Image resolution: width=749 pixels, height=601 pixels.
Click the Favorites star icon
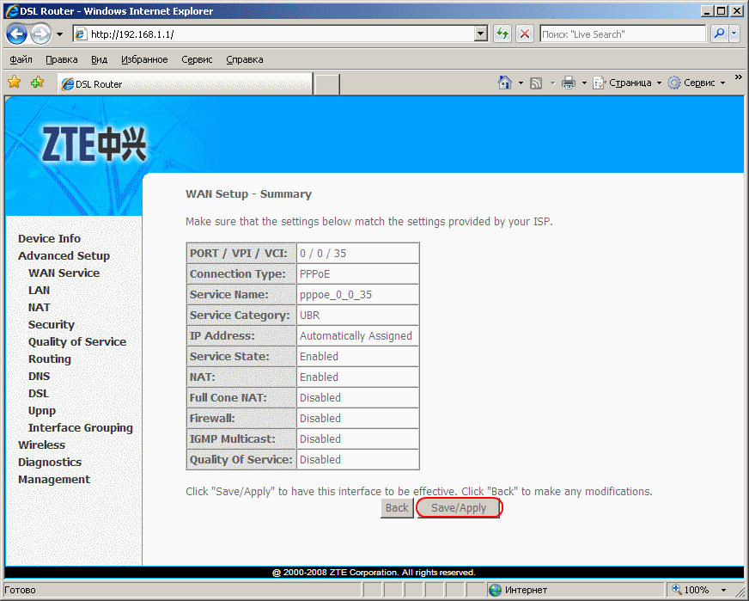point(15,83)
